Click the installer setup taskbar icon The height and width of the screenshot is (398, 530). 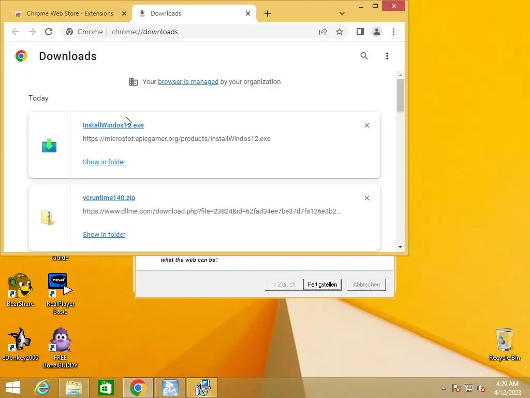[x=202, y=388]
